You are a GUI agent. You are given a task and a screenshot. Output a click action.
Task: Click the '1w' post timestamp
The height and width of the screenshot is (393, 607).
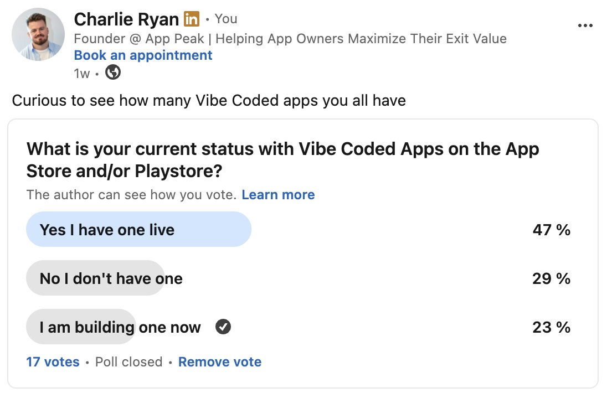pyautogui.click(x=81, y=73)
